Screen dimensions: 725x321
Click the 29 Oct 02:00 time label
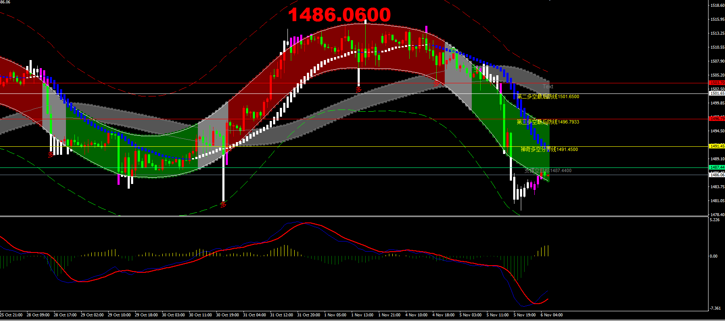pos(92,315)
